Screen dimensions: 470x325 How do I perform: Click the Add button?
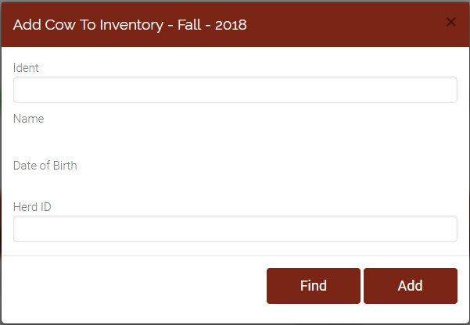point(411,286)
